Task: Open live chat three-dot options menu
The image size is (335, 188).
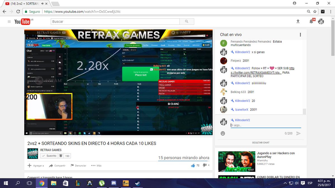Action: tap(300, 35)
